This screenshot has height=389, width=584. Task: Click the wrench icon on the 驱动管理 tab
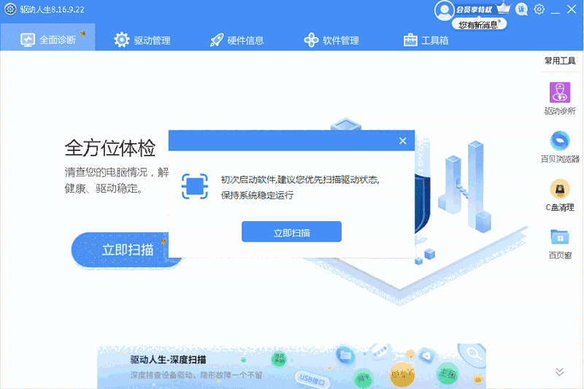[121, 40]
